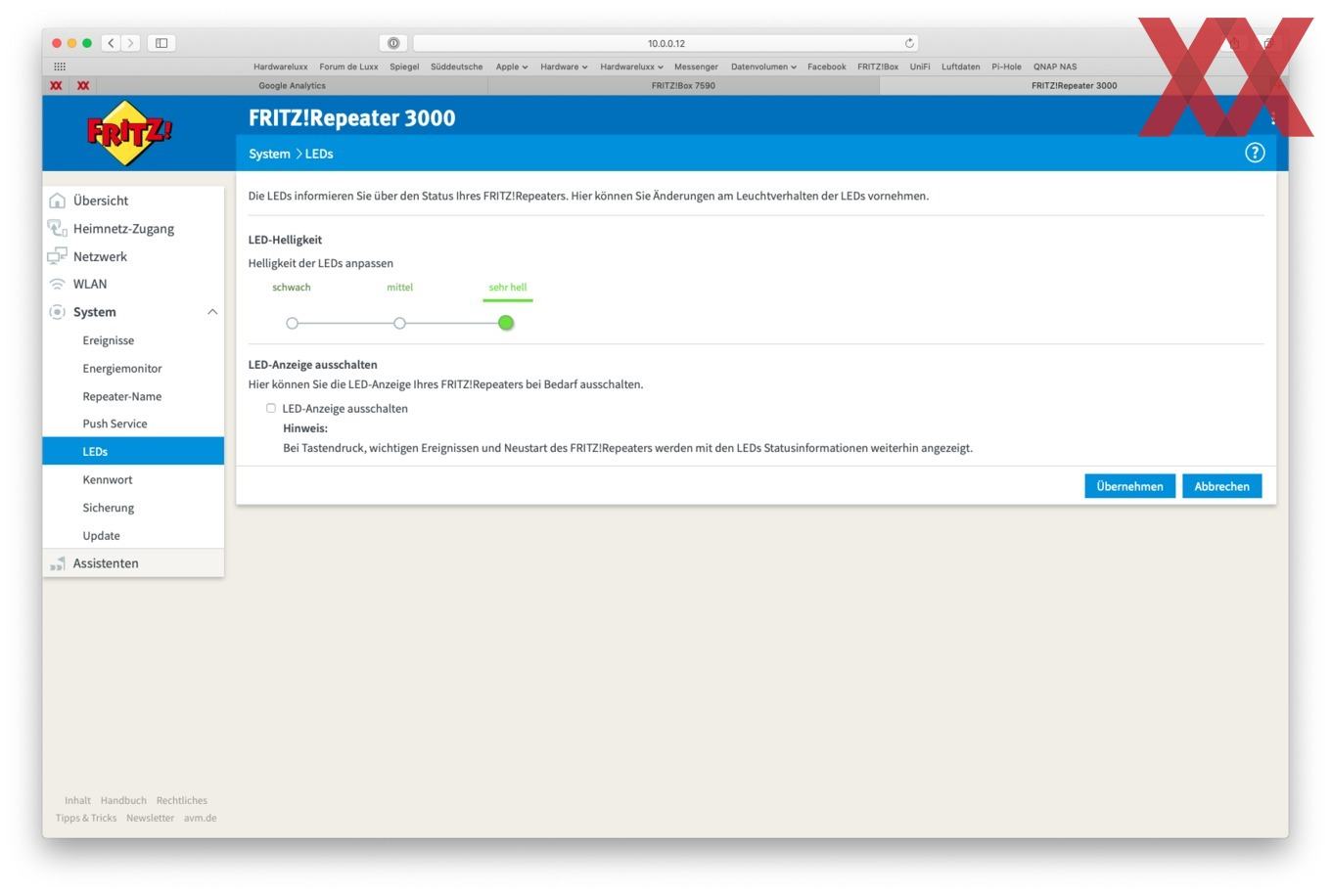1331x894 pixels.
Task: Open the favorites grid icon
Action: [60, 67]
